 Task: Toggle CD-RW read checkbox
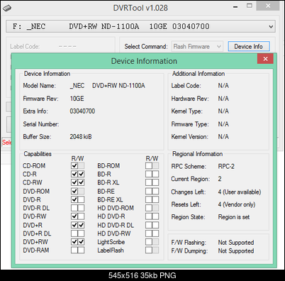tap(74, 182)
